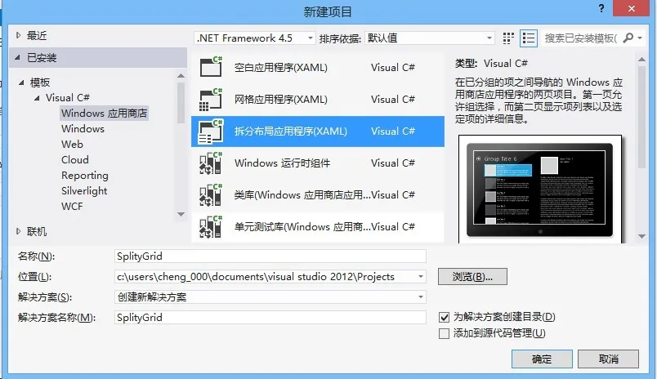This screenshot has width=657, height=379.
Task: Open the 位置 path dropdown
Action: click(x=420, y=277)
